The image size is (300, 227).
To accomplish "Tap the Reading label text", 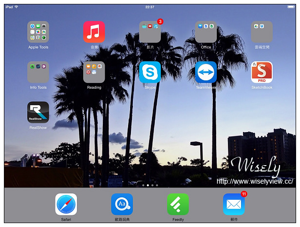I will [94, 88].
